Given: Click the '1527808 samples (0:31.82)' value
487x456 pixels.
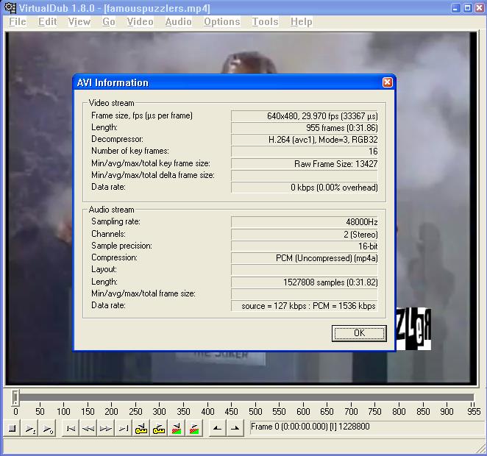Looking at the screenshot, I should pyautogui.click(x=305, y=282).
